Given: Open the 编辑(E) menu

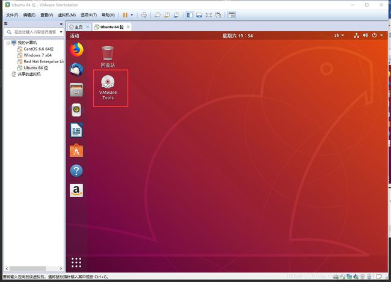Looking at the screenshot, I should [x=29, y=15].
